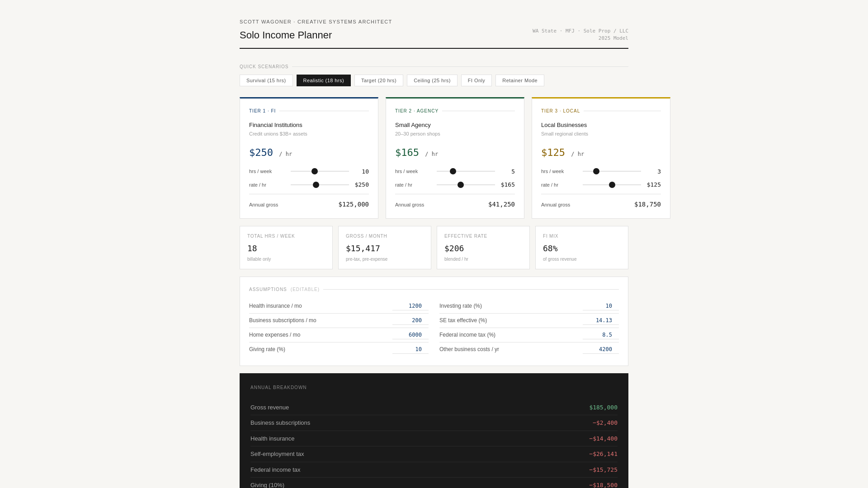Screen dimensions: 868x488
Task: Click Tier 2 annual gross $41,250
Action: pos(501,205)
